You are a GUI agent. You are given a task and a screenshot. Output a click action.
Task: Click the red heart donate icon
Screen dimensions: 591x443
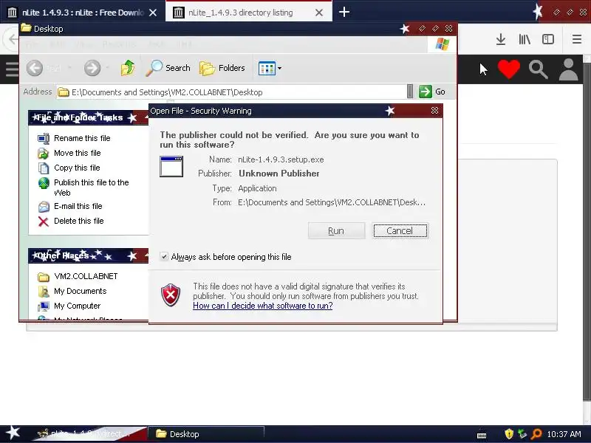[x=508, y=69]
